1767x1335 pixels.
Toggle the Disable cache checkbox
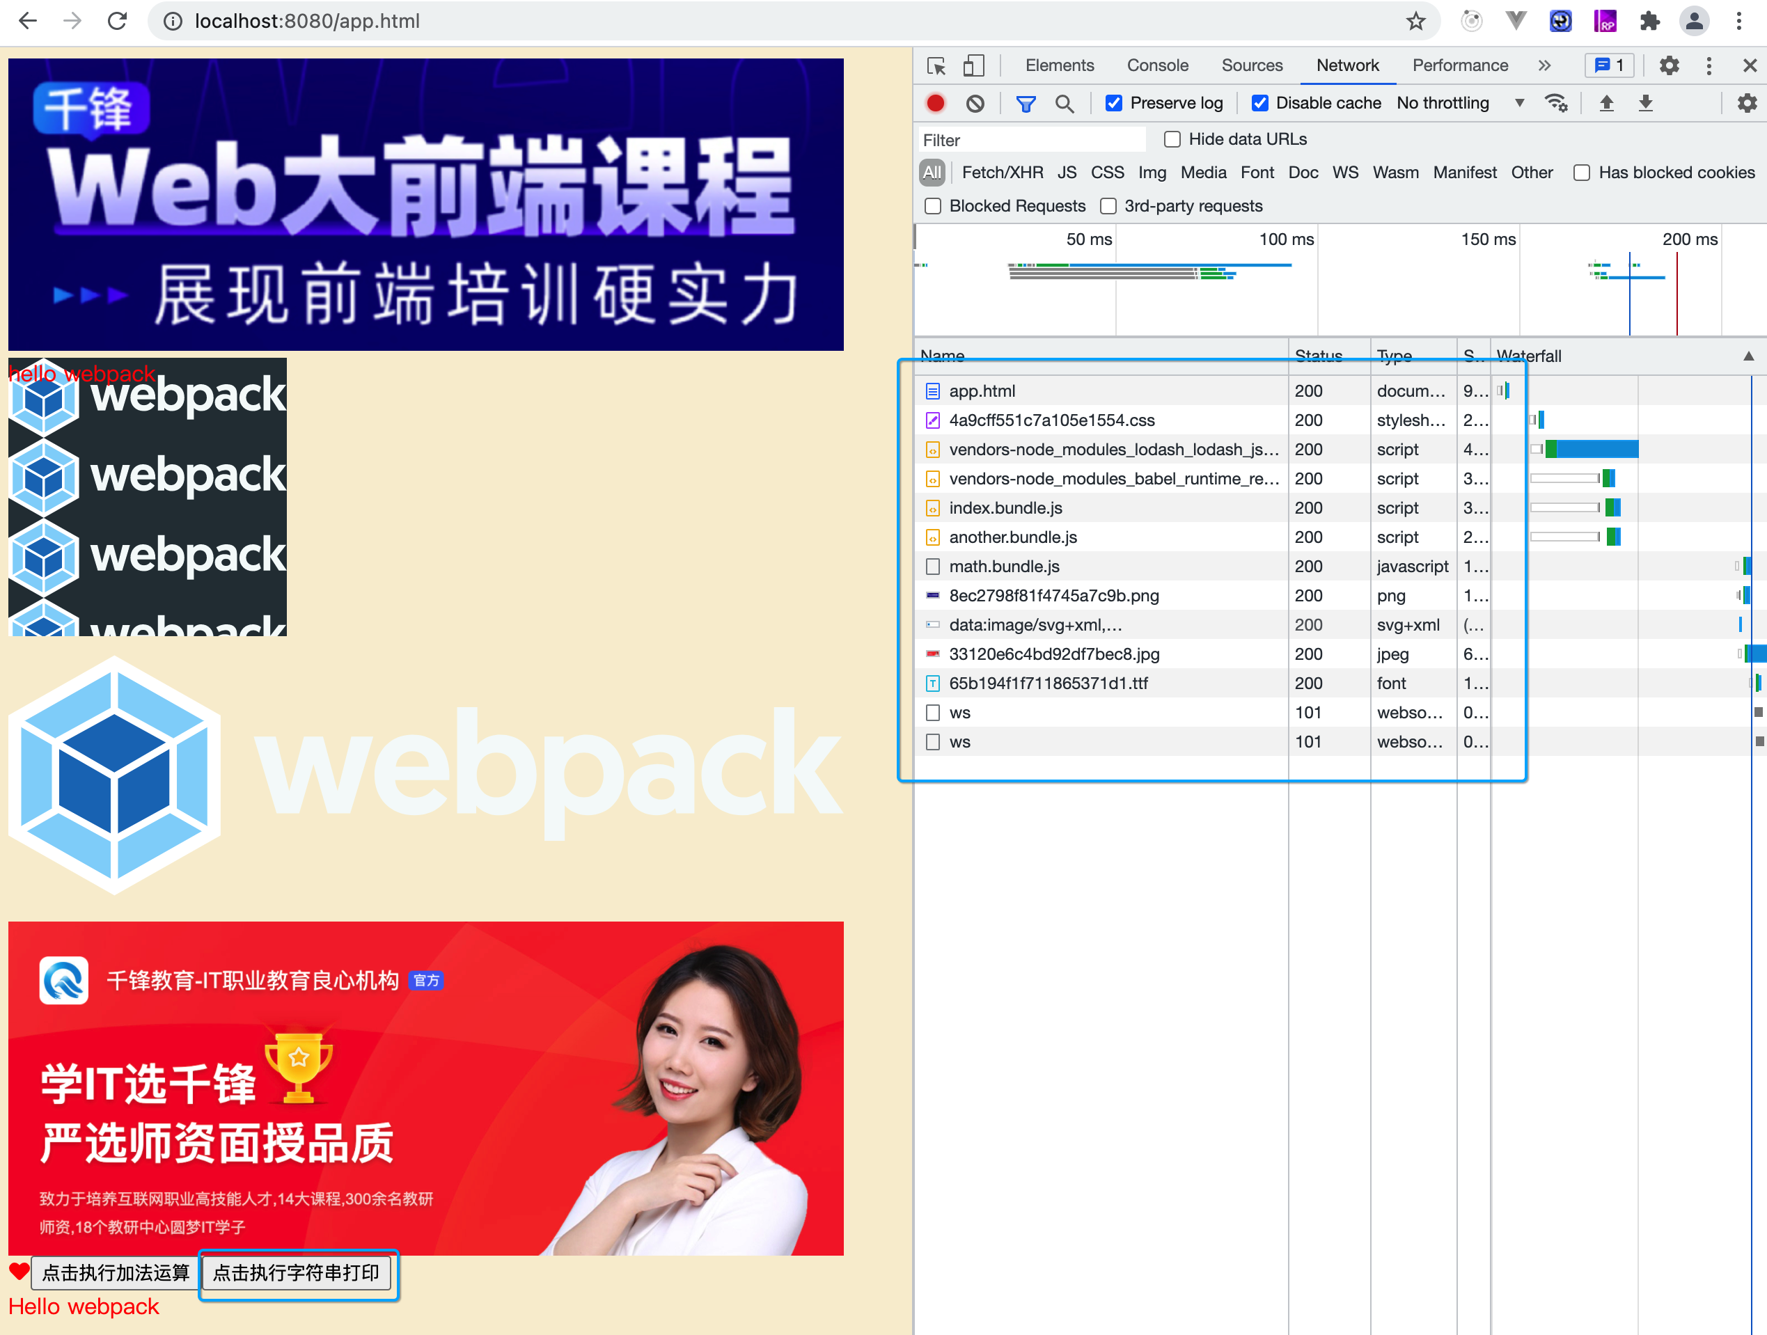[x=1259, y=103]
